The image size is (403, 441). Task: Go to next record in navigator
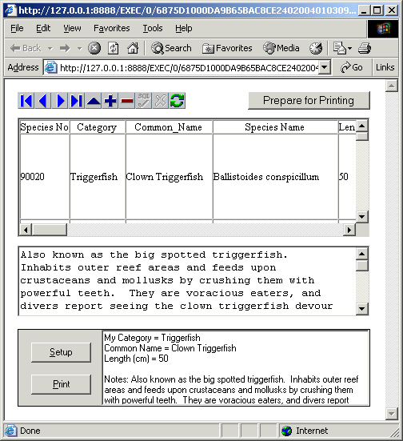(x=60, y=101)
